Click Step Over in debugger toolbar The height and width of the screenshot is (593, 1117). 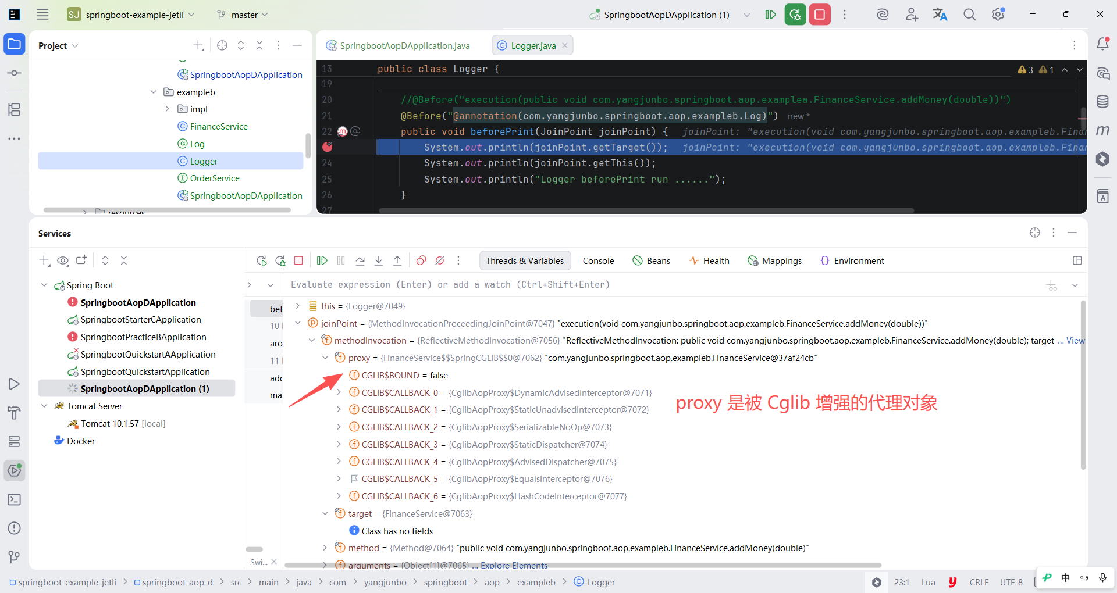pyautogui.click(x=360, y=260)
